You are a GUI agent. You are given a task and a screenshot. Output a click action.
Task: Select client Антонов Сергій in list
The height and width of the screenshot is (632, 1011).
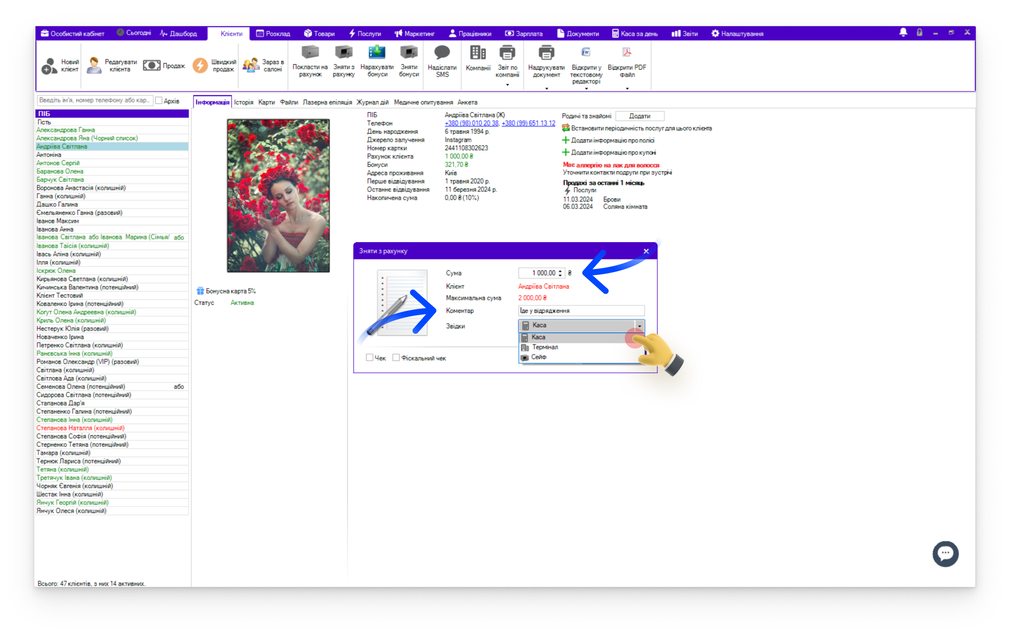(112, 163)
